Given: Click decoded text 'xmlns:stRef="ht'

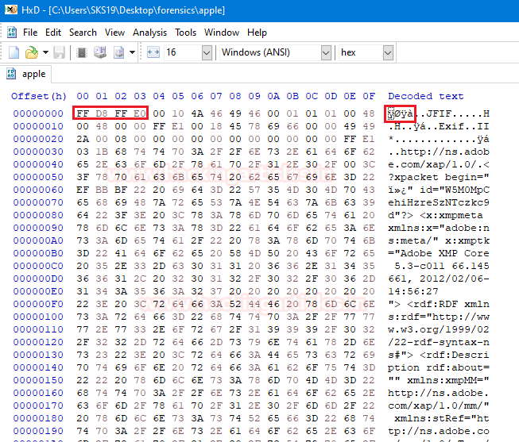Looking at the screenshot, I should pyautogui.click(x=442, y=418).
